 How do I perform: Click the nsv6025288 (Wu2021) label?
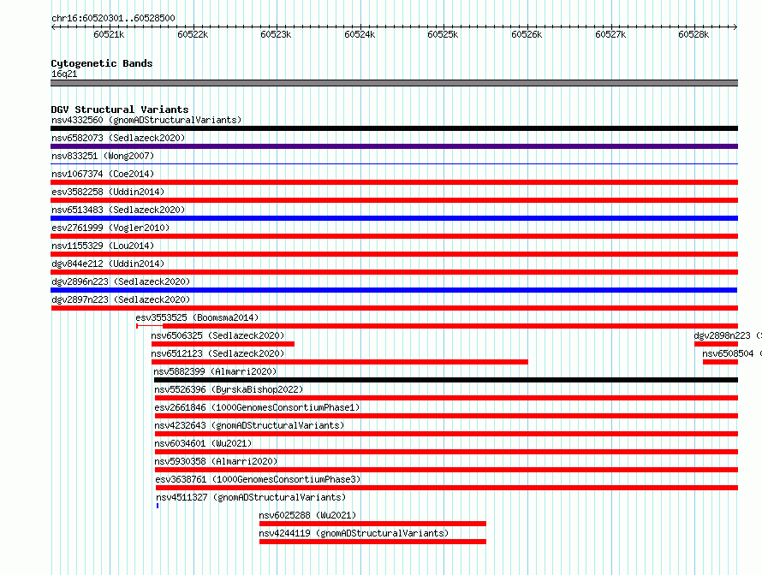click(307, 515)
